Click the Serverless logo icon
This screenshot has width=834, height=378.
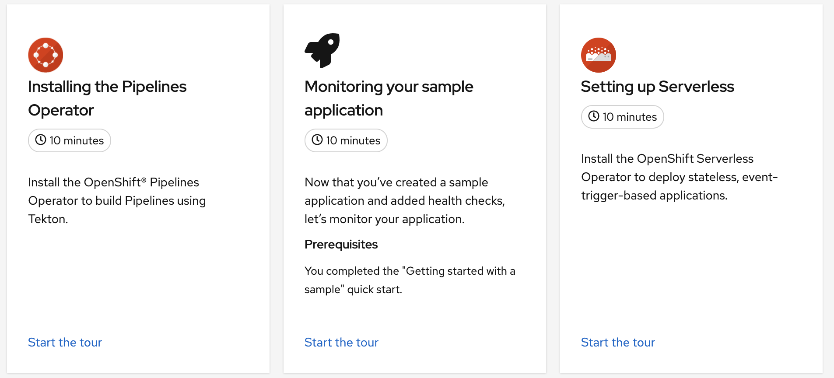598,55
